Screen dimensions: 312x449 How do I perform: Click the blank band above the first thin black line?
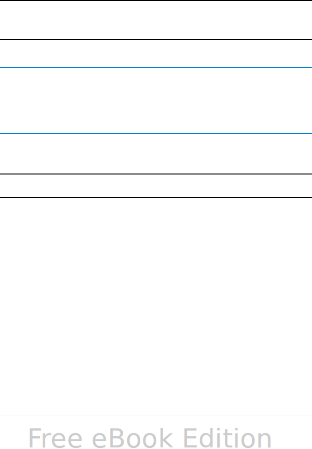coord(156,20)
